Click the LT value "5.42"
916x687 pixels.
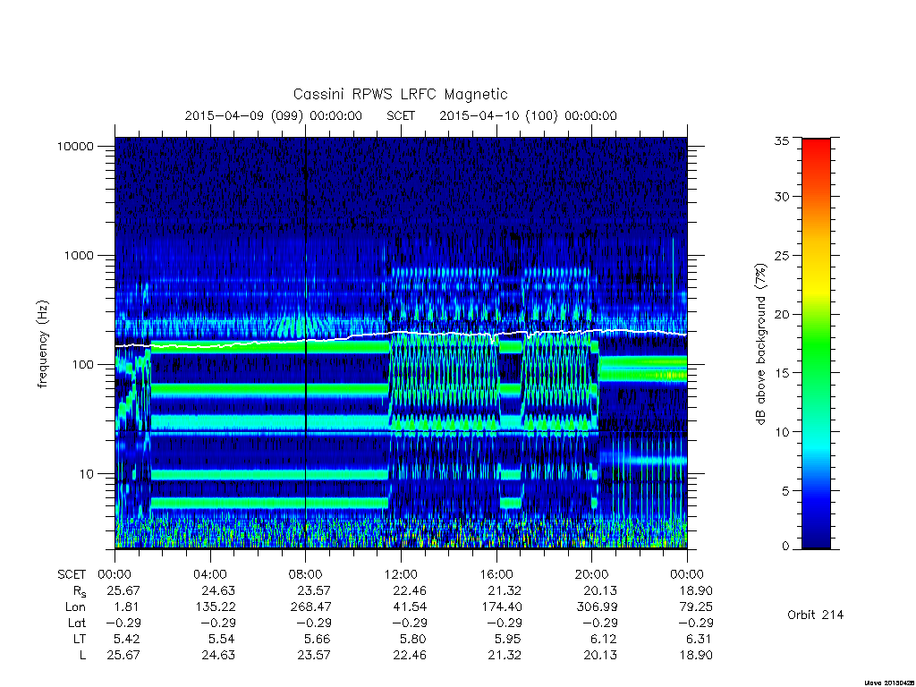(x=128, y=639)
